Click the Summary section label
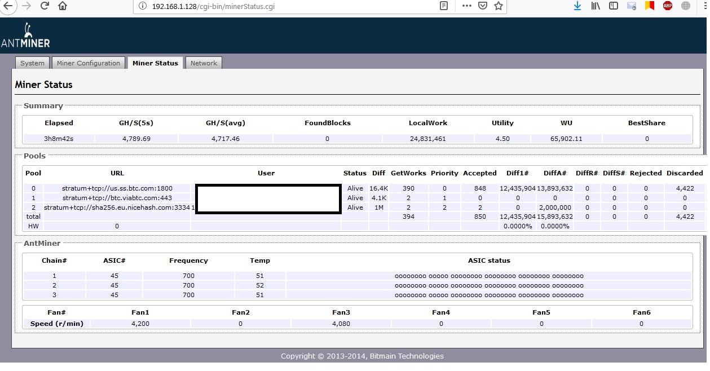 [43, 105]
